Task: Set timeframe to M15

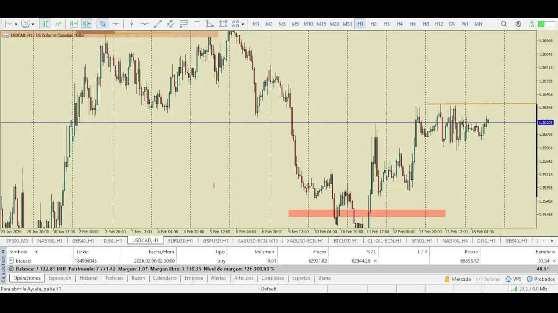Action: coord(321,24)
